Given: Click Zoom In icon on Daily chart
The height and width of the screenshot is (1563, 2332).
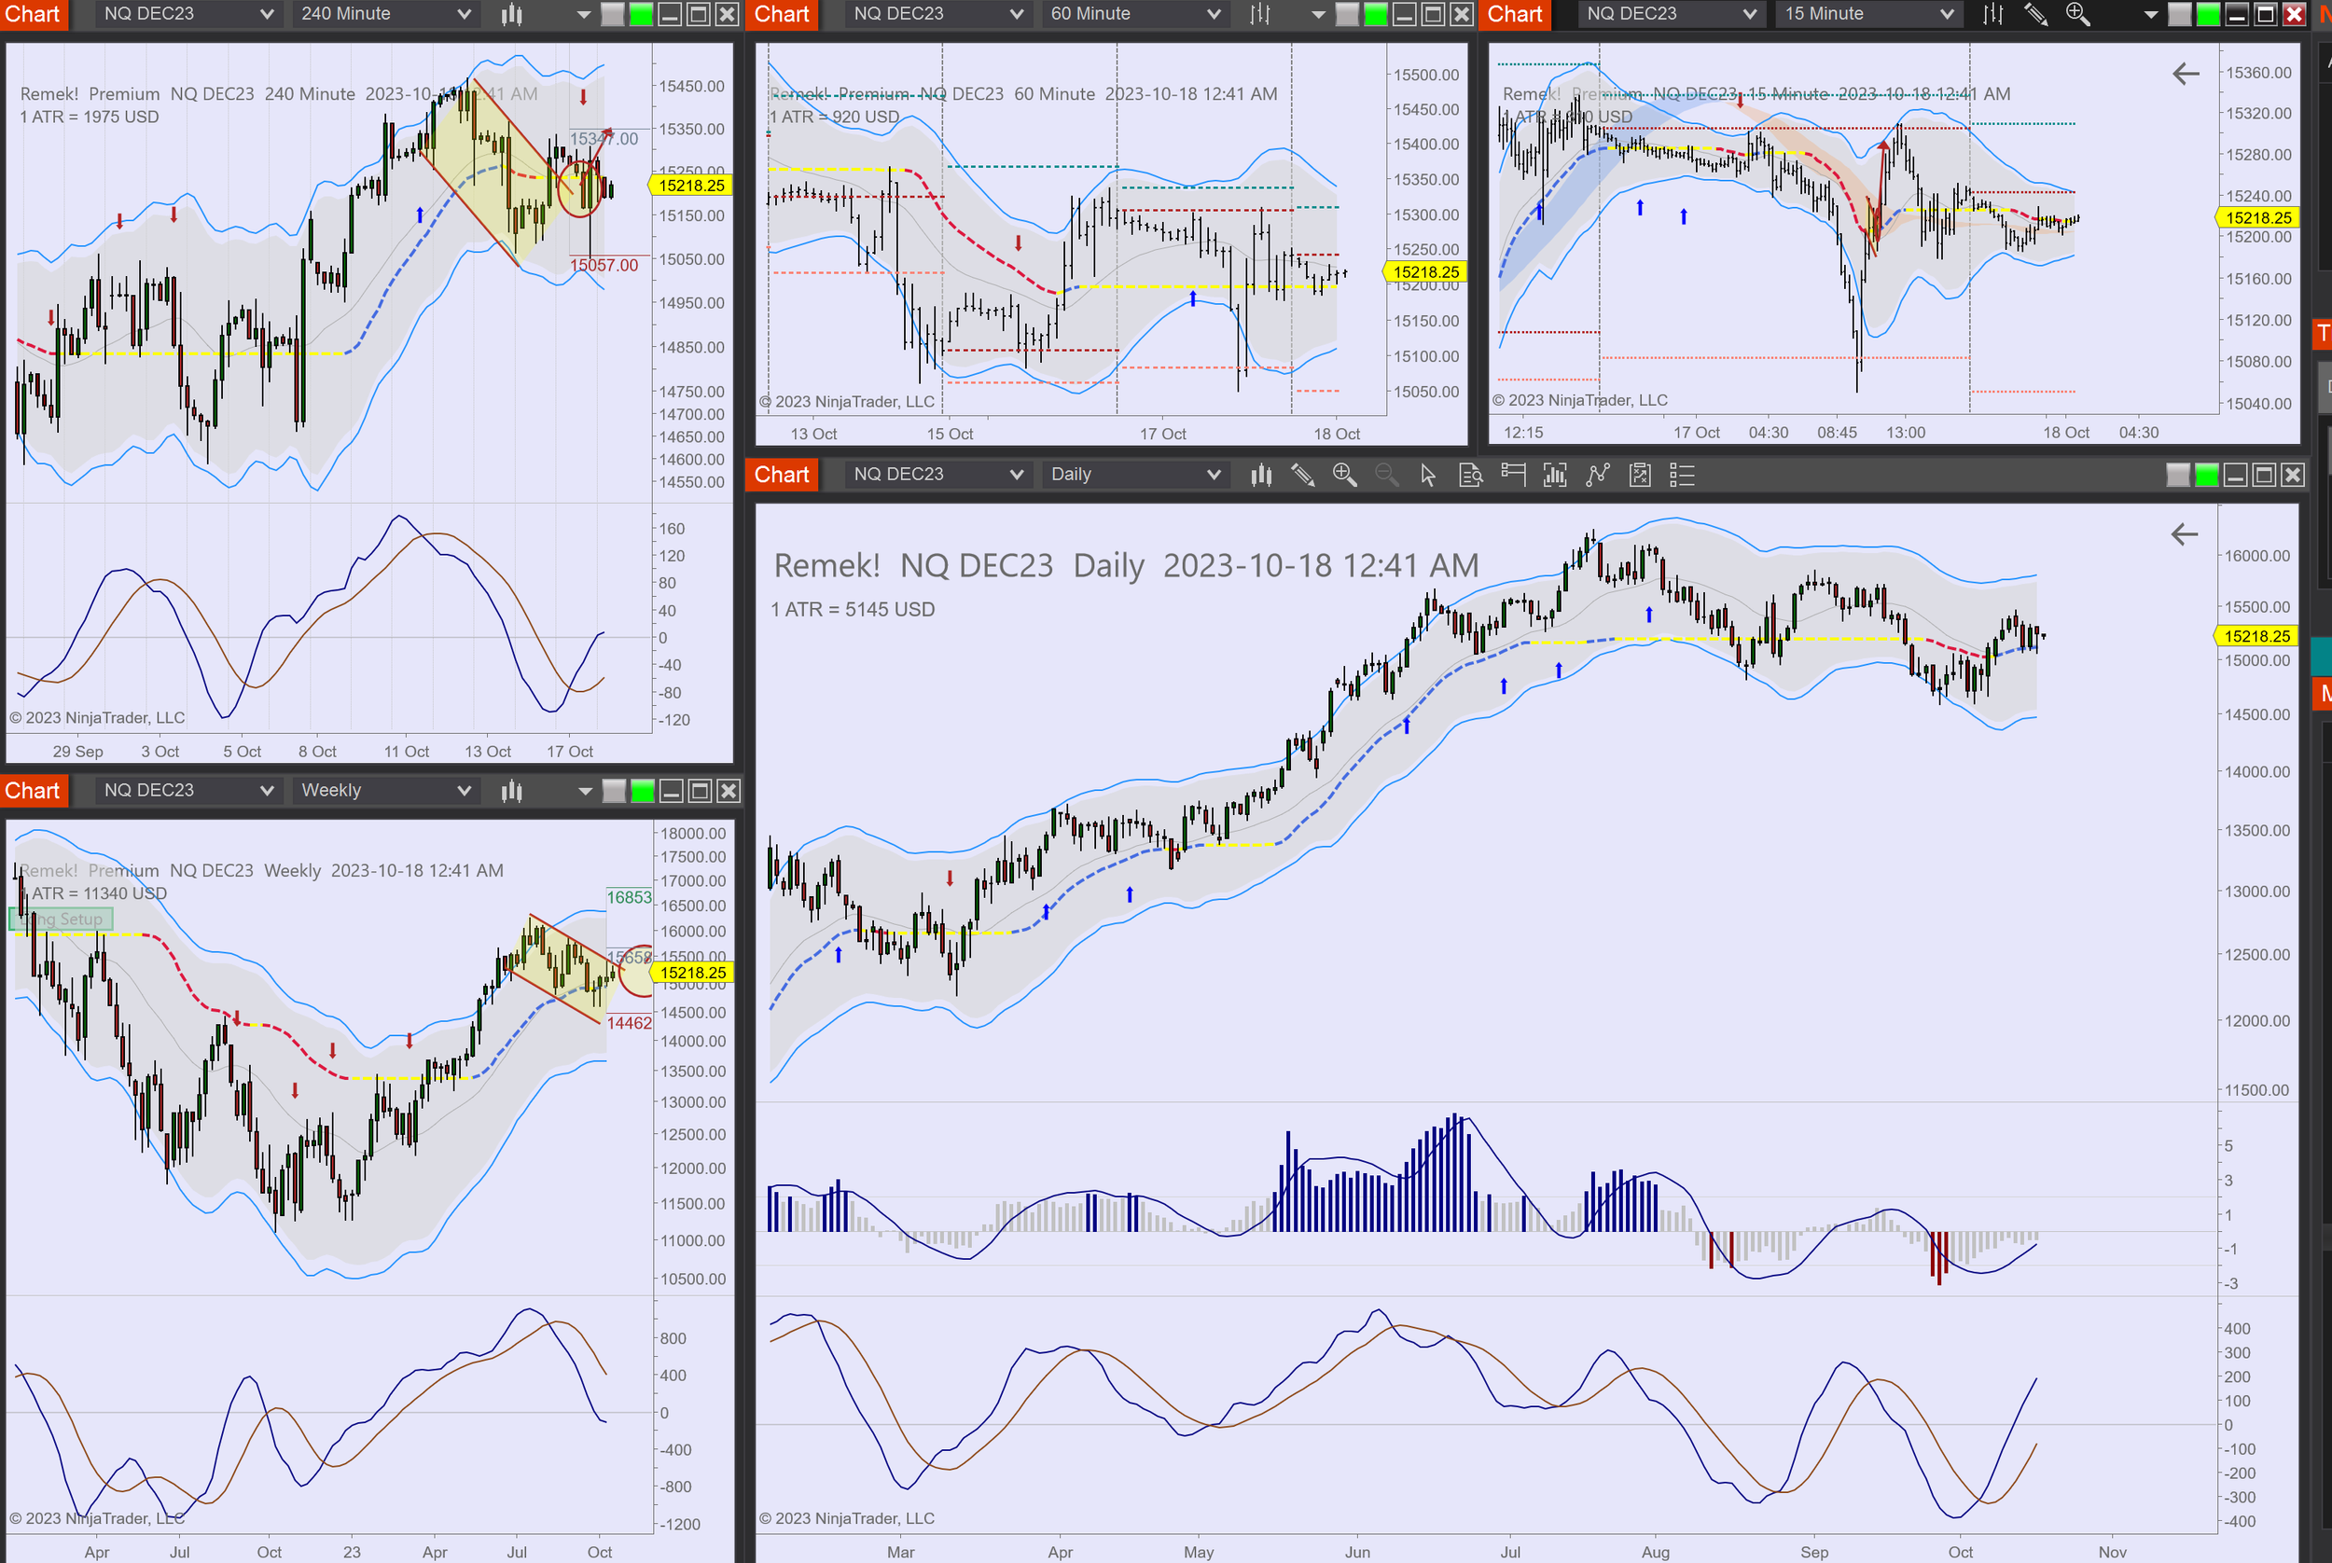Looking at the screenshot, I should click(1344, 476).
